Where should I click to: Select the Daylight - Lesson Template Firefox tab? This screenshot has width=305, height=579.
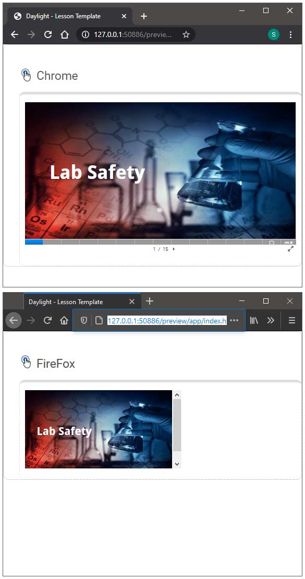tap(82, 301)
